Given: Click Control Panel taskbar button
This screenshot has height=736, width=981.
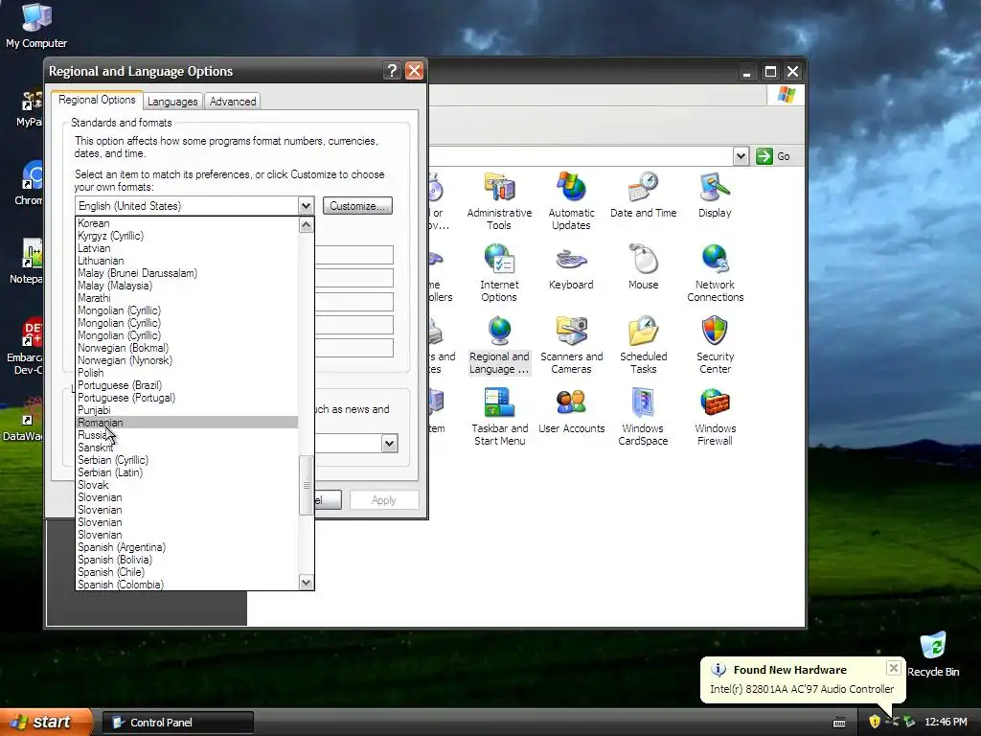Looking at the screenshot, I should (177, 723).
